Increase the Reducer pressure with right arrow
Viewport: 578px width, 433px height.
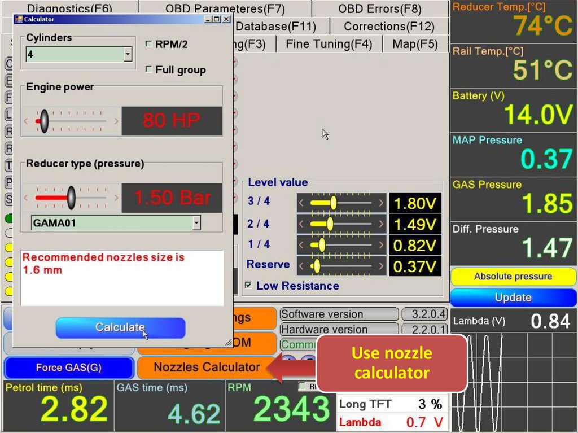tap(116, 198)
